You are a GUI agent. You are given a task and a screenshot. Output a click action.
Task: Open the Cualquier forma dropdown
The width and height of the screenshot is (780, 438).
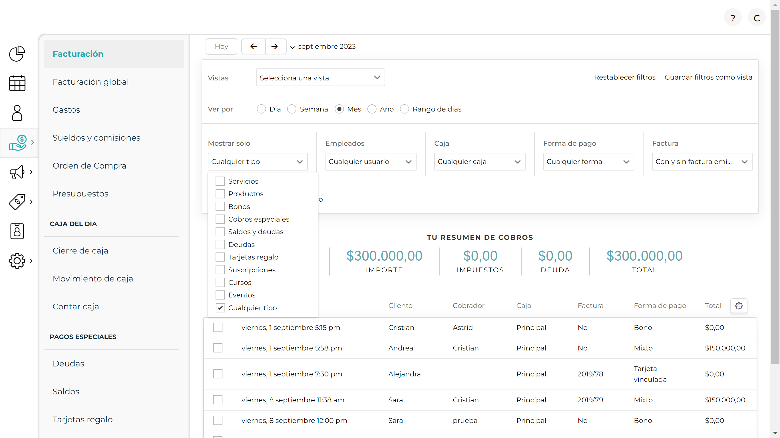[589, 161]
